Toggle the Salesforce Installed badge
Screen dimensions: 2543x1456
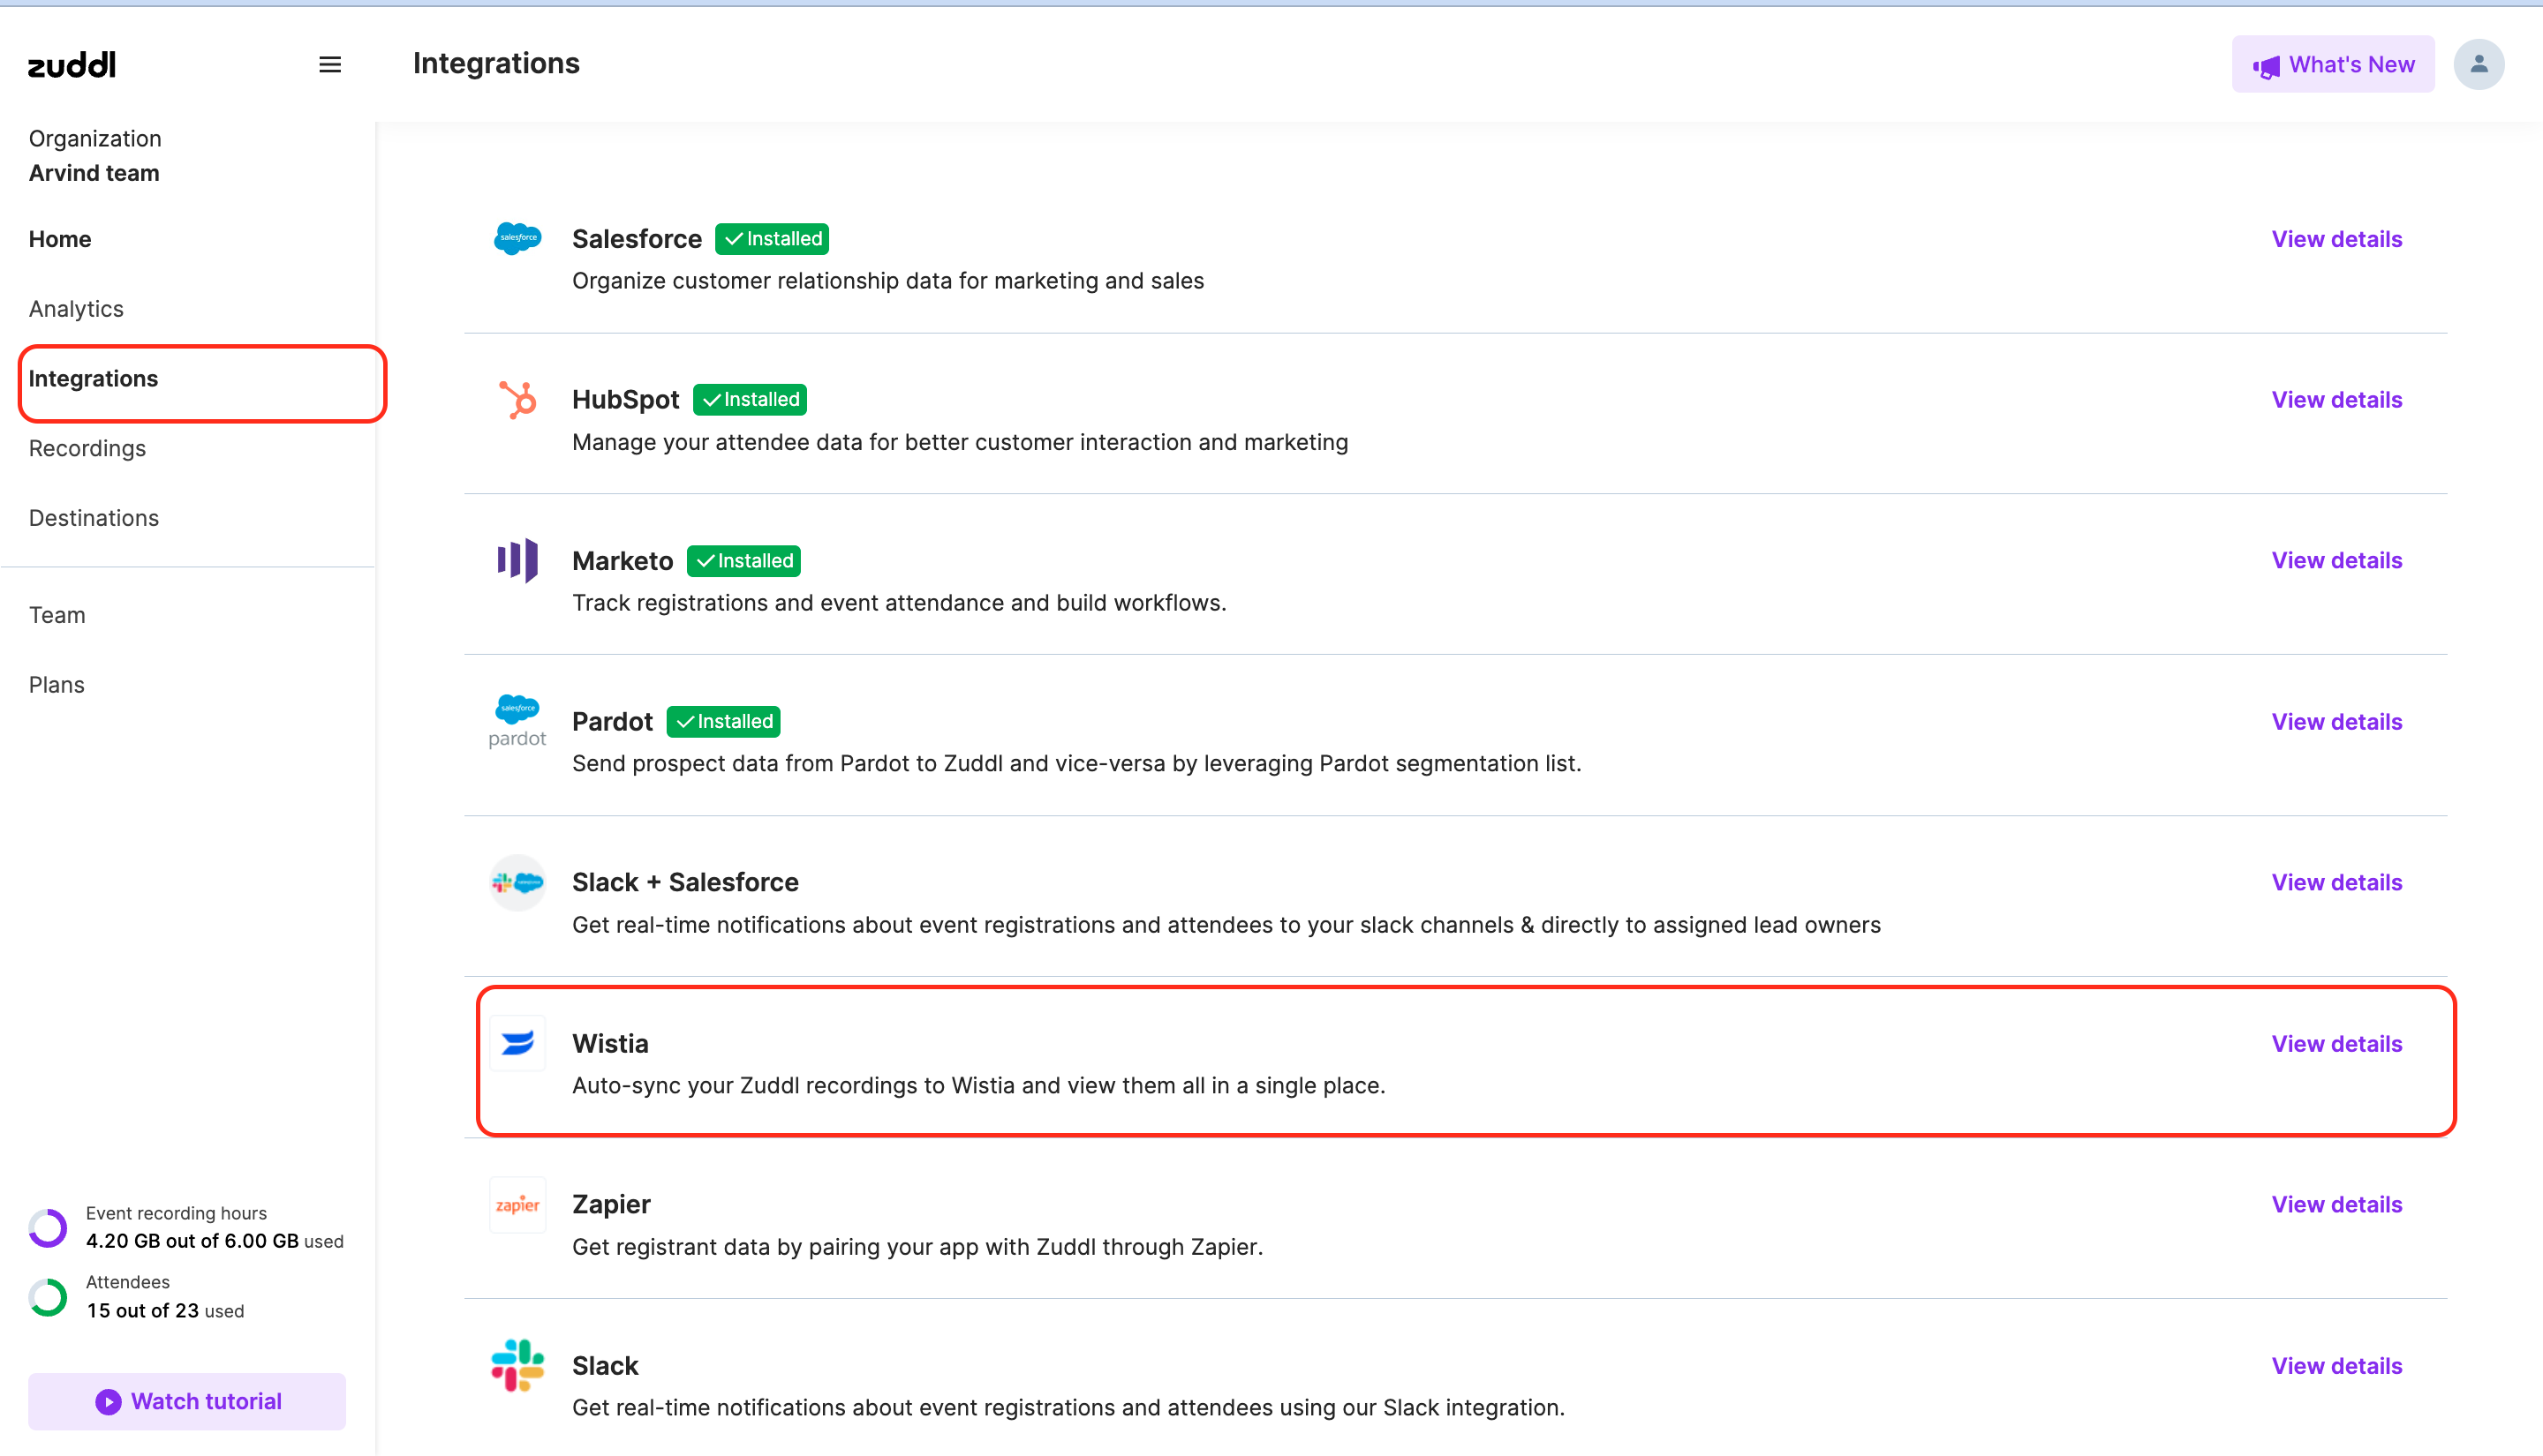772,237
